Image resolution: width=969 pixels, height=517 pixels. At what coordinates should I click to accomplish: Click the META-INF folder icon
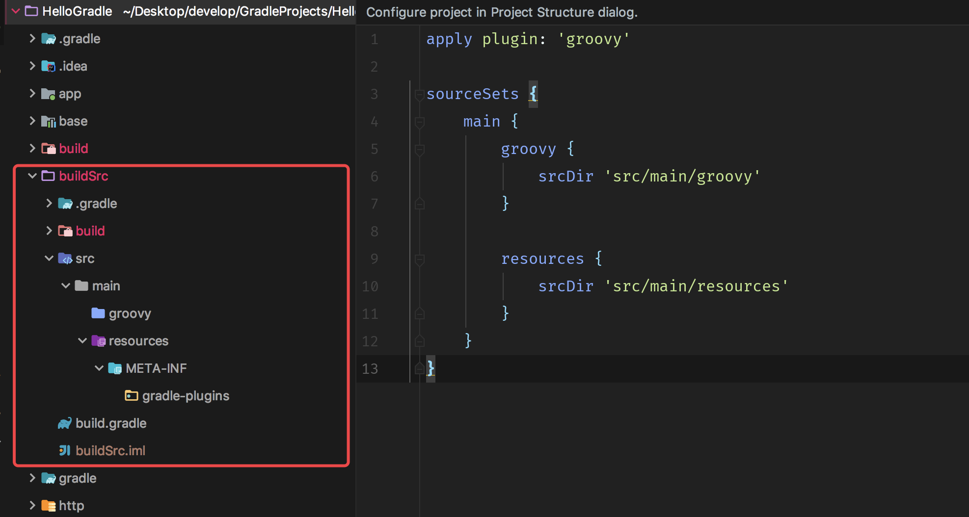(115, 368)
